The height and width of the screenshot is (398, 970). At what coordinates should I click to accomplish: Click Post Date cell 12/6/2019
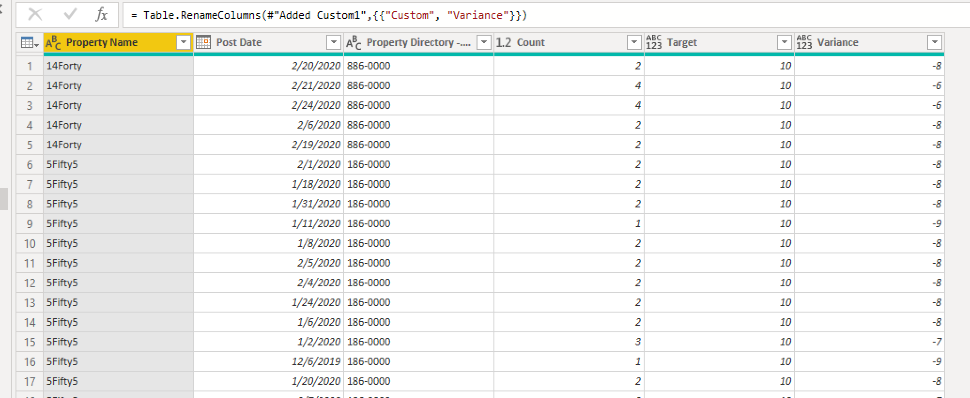point(269,362)
